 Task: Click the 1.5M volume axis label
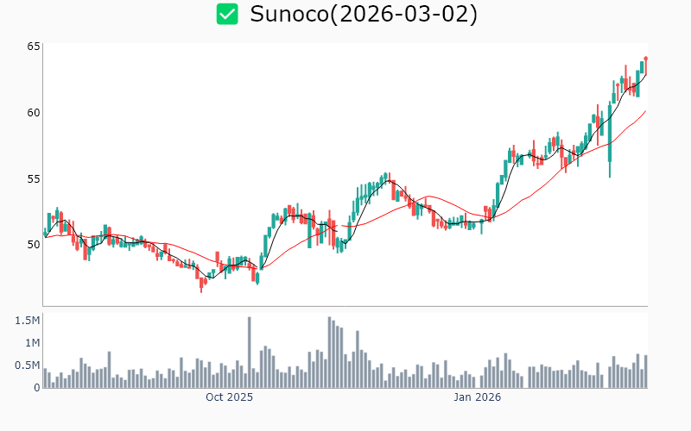click(28, 321)
